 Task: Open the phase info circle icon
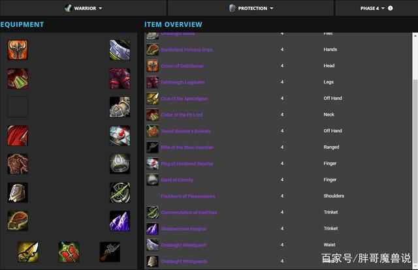pyautogui.click(x=391, y=8)
